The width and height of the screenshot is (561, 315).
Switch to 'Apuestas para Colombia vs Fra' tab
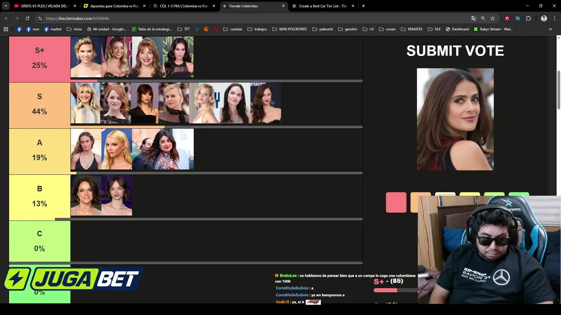click(115, 6)
